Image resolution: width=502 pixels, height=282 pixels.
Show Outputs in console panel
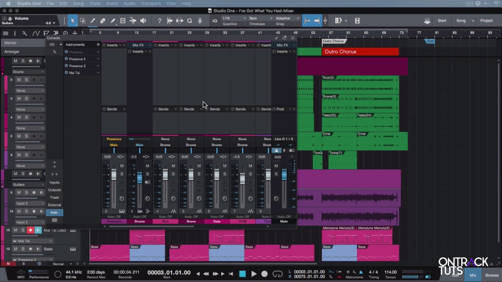point(55,190)
